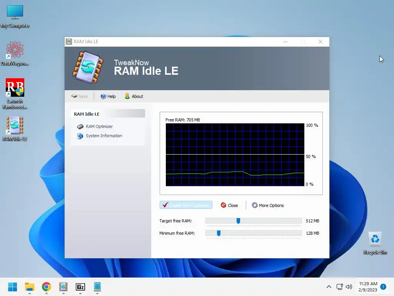Click the Target free RAM slider thumb
Image resolution: width=394 pixels, height=296 pixels.
[x=238, y=221]
